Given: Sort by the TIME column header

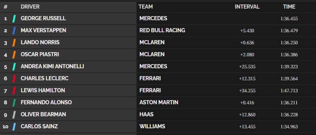Looking at the screenshot, I should (x=289, y=7).
